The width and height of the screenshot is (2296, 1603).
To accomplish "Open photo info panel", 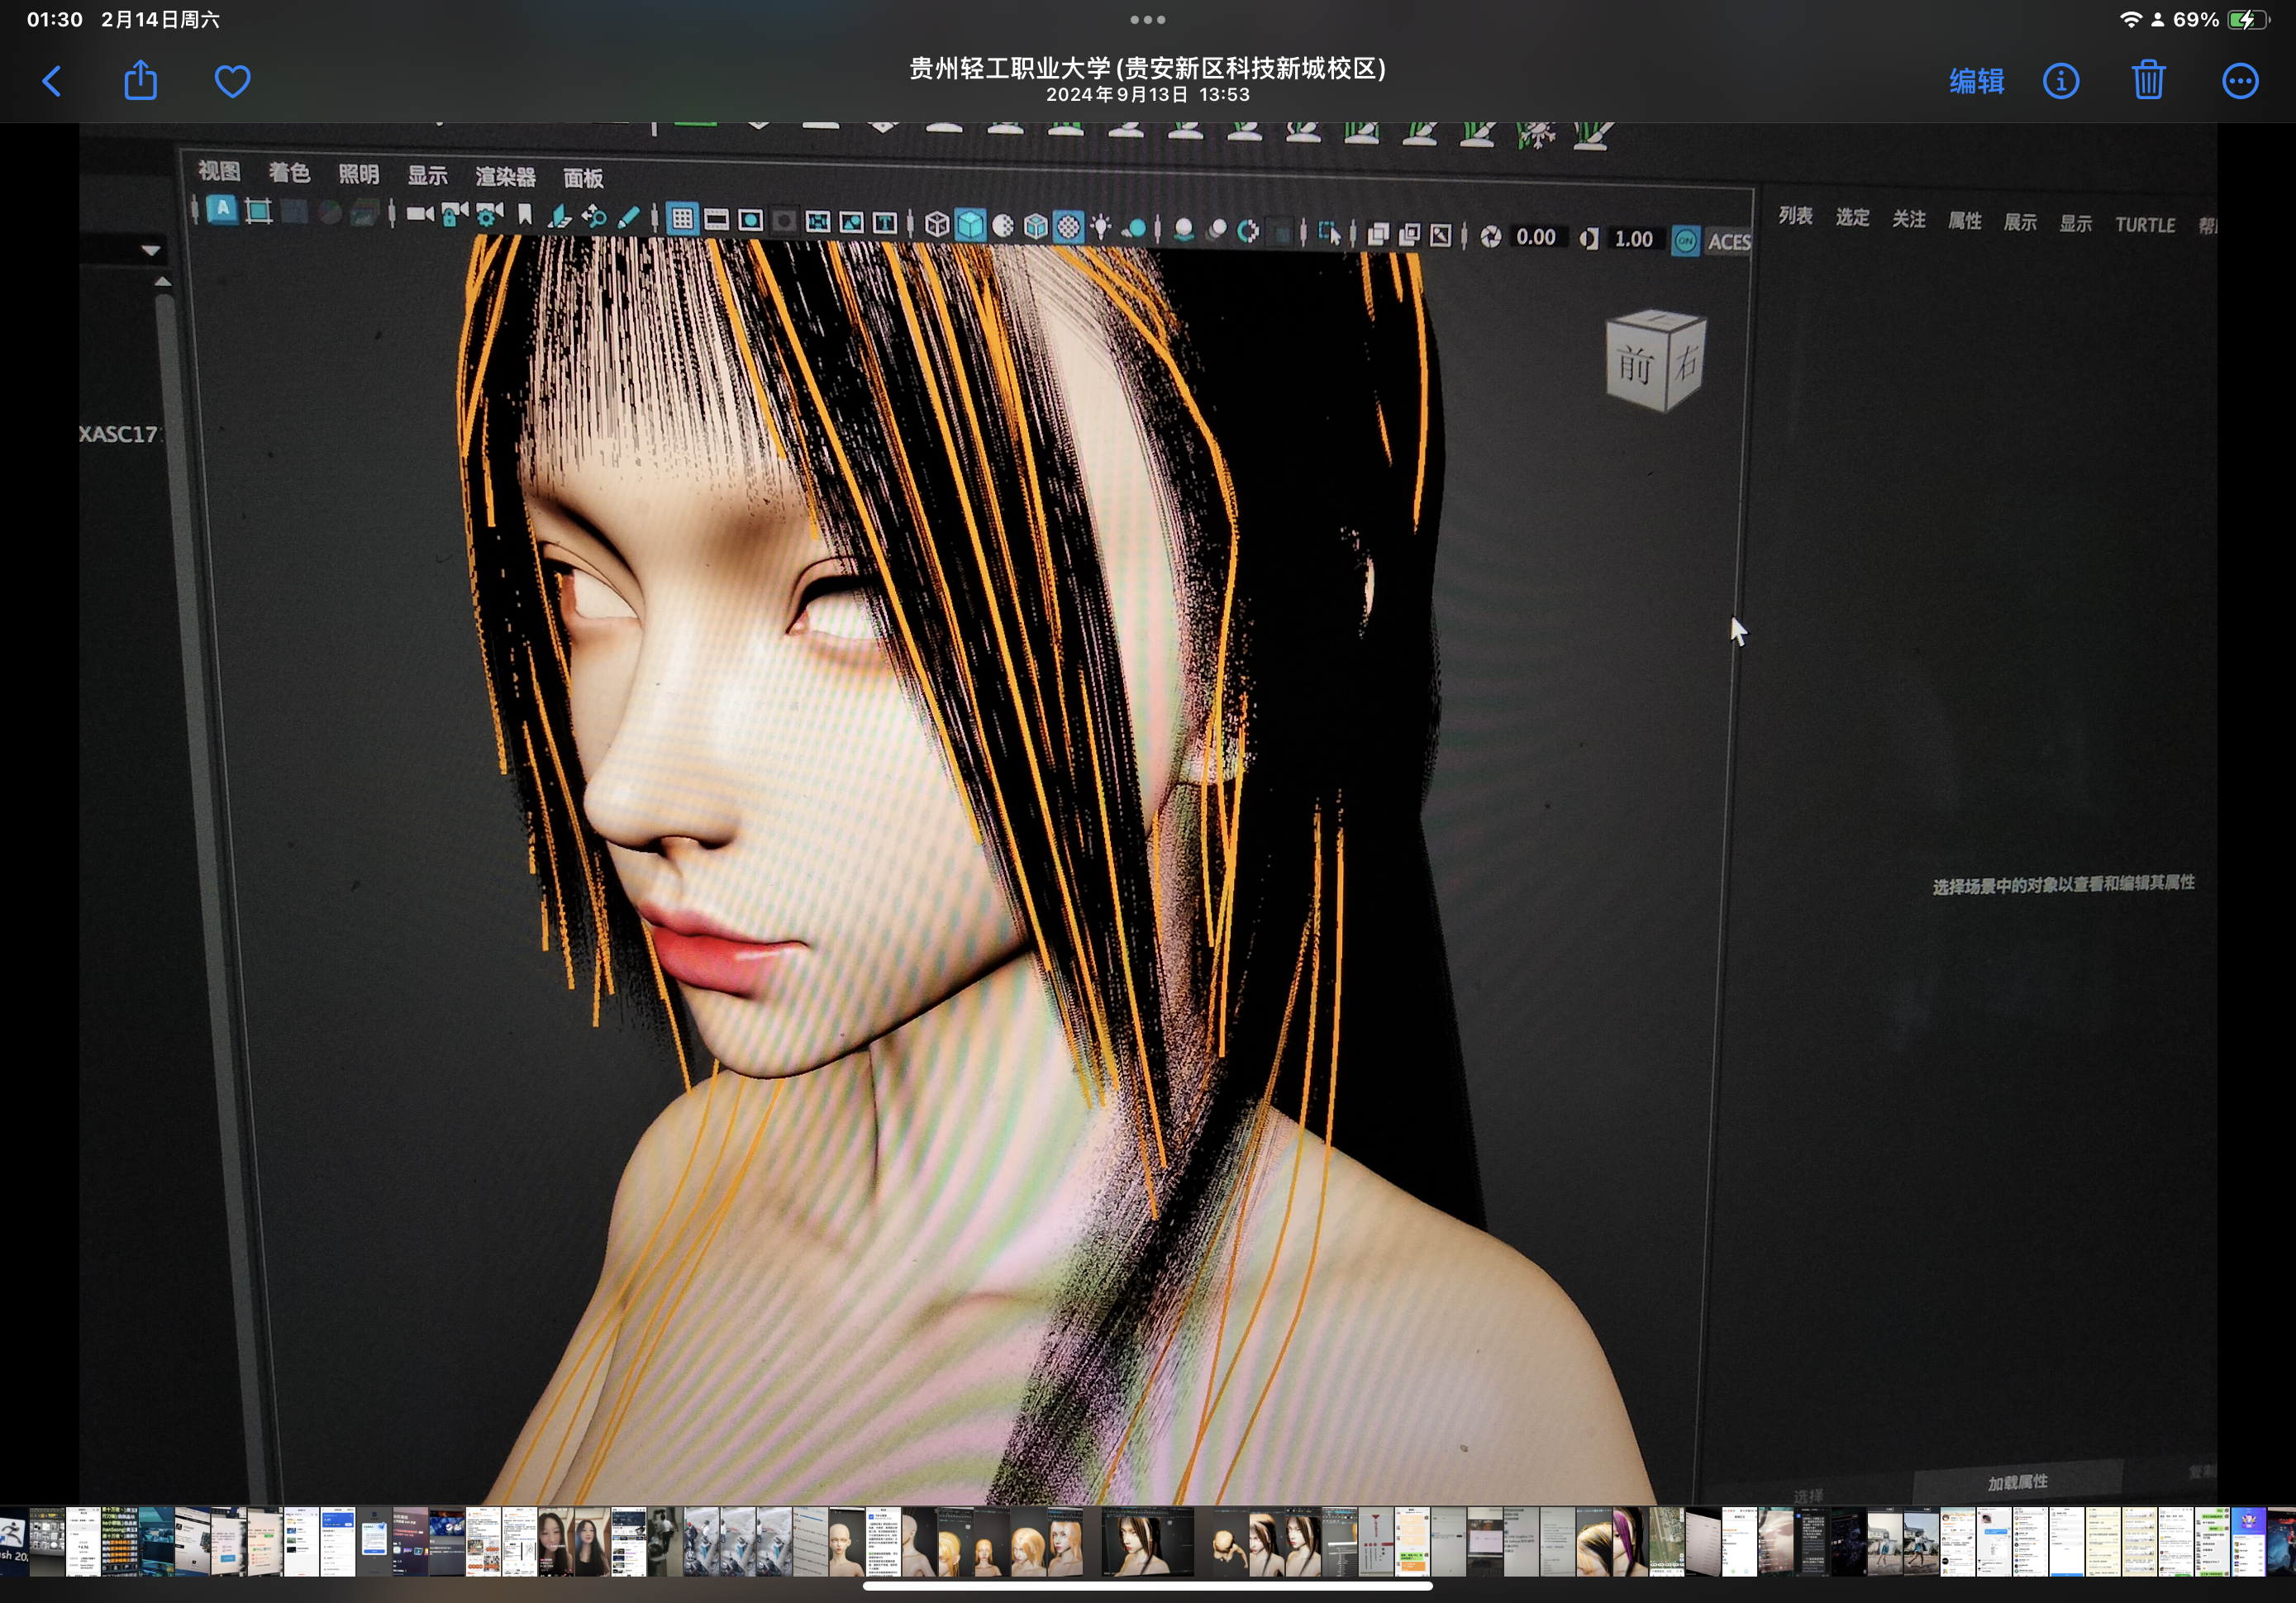I will click(2060, 81).
